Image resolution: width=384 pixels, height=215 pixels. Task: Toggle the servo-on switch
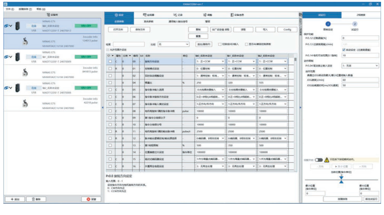click(x=319, y=160)
